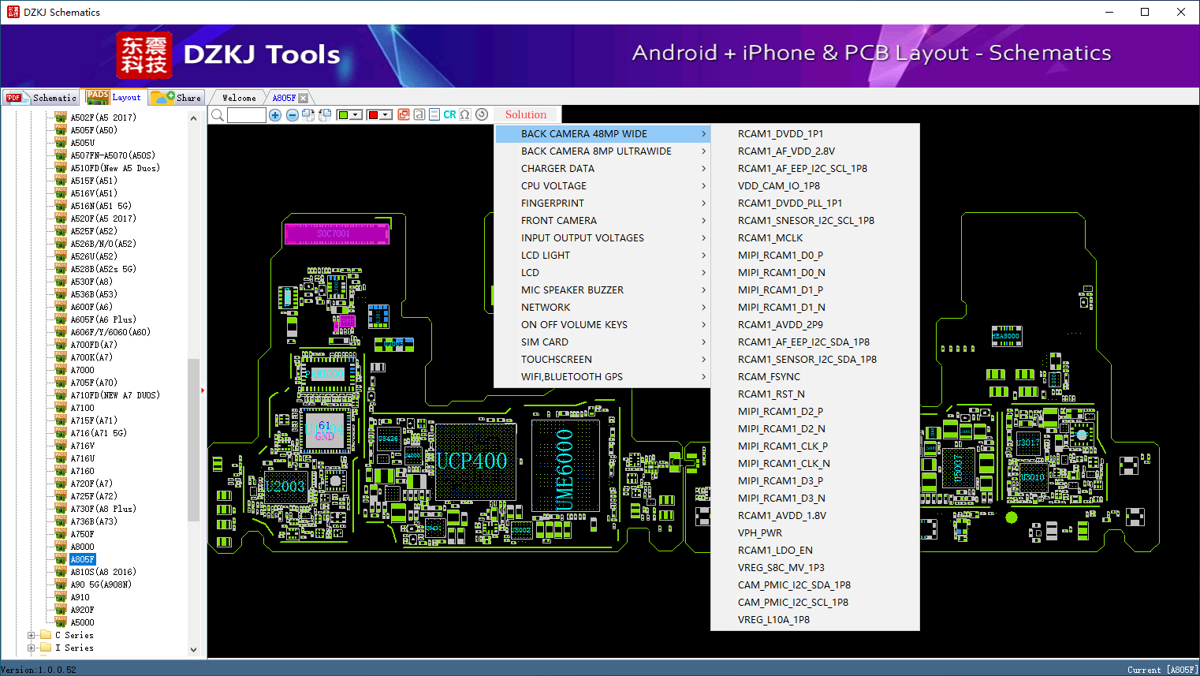The height and width of the screenshot is (676, 1200).
Task: Open MIC SPEAKER BUZZER submenu
Action: pos(602,289)
